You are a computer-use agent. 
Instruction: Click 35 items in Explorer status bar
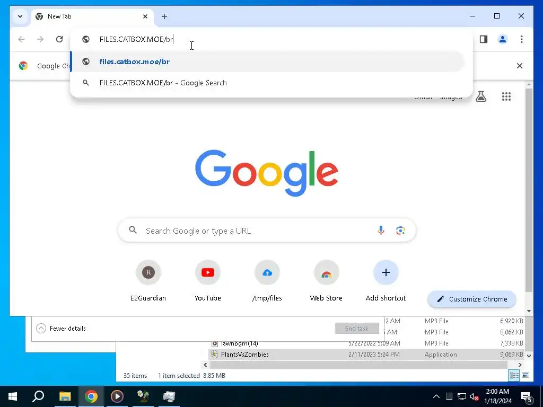click(135, 376)
